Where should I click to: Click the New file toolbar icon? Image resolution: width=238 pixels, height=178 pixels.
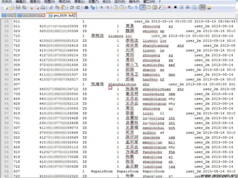click(5, 7)
